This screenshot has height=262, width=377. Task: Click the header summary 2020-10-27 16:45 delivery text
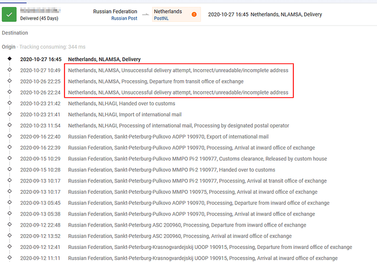click(265, 14)
